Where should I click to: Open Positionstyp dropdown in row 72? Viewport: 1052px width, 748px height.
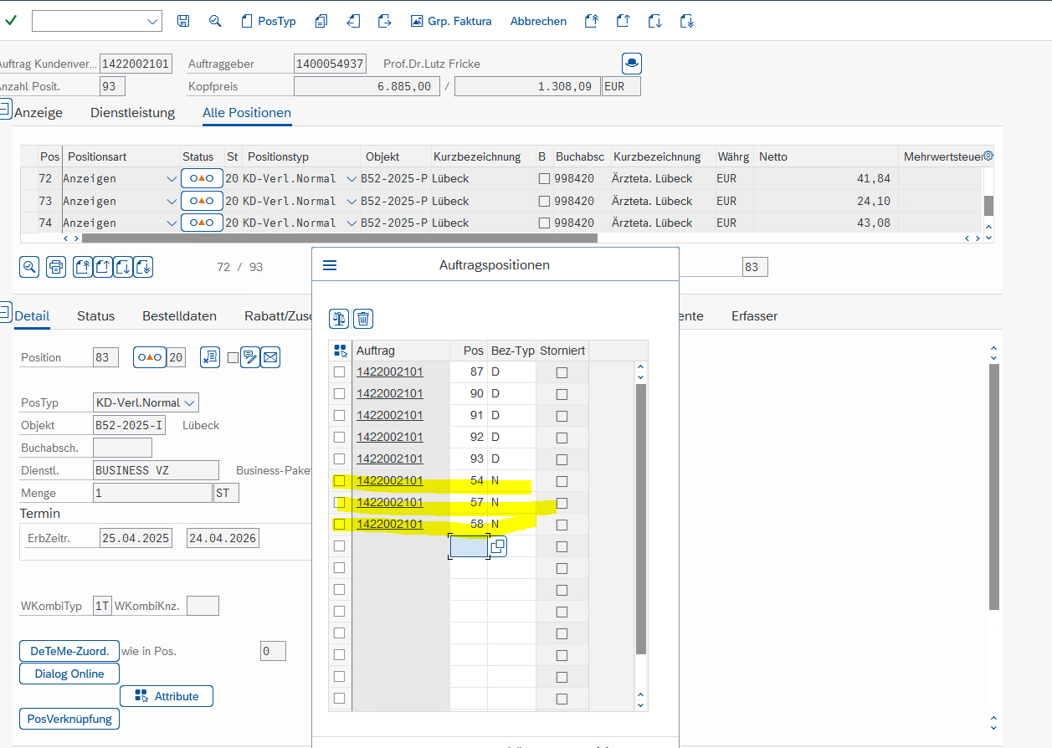pyautogui.click(x=351, y=178)
